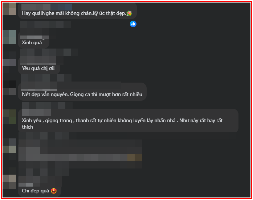Select comment starting "Xinh yêu , giọng trong"
This screenshot has height=200, width=253.
[128, 121]
